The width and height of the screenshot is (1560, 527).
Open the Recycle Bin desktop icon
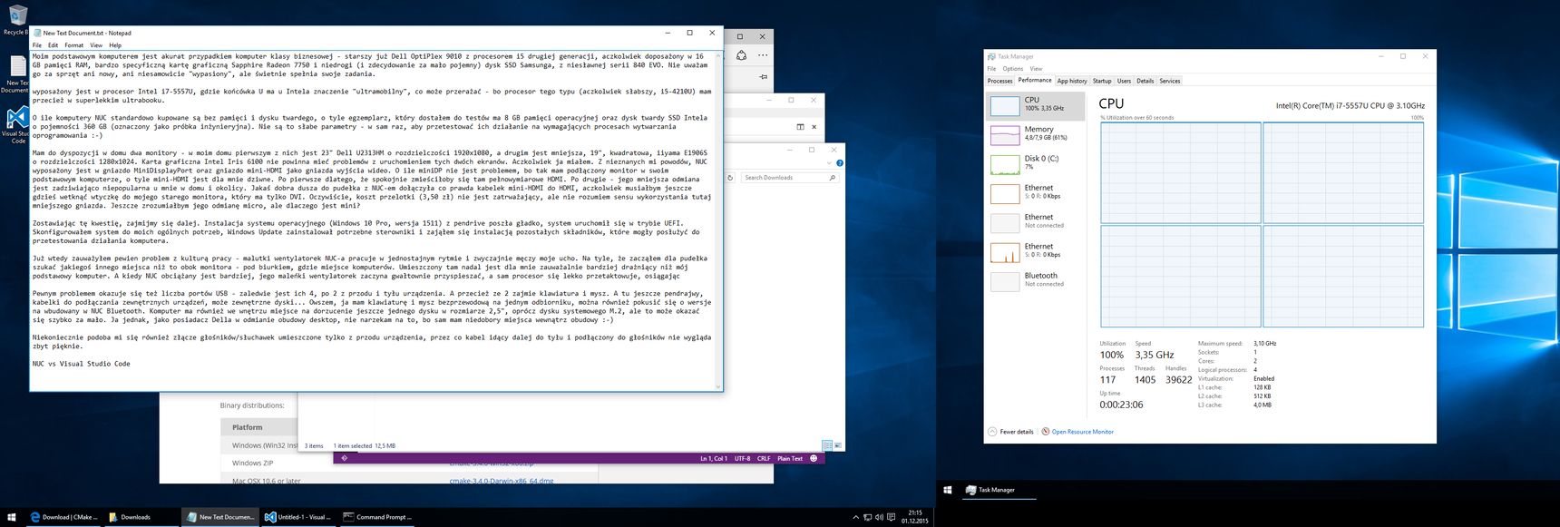pos(15,20)
